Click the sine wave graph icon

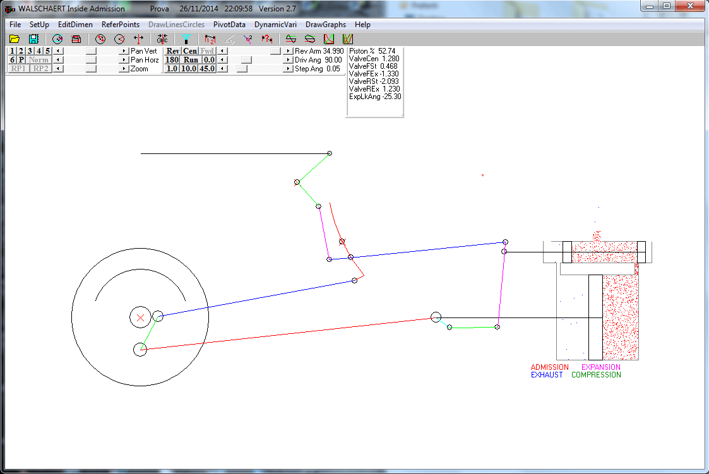pos(291,39)
